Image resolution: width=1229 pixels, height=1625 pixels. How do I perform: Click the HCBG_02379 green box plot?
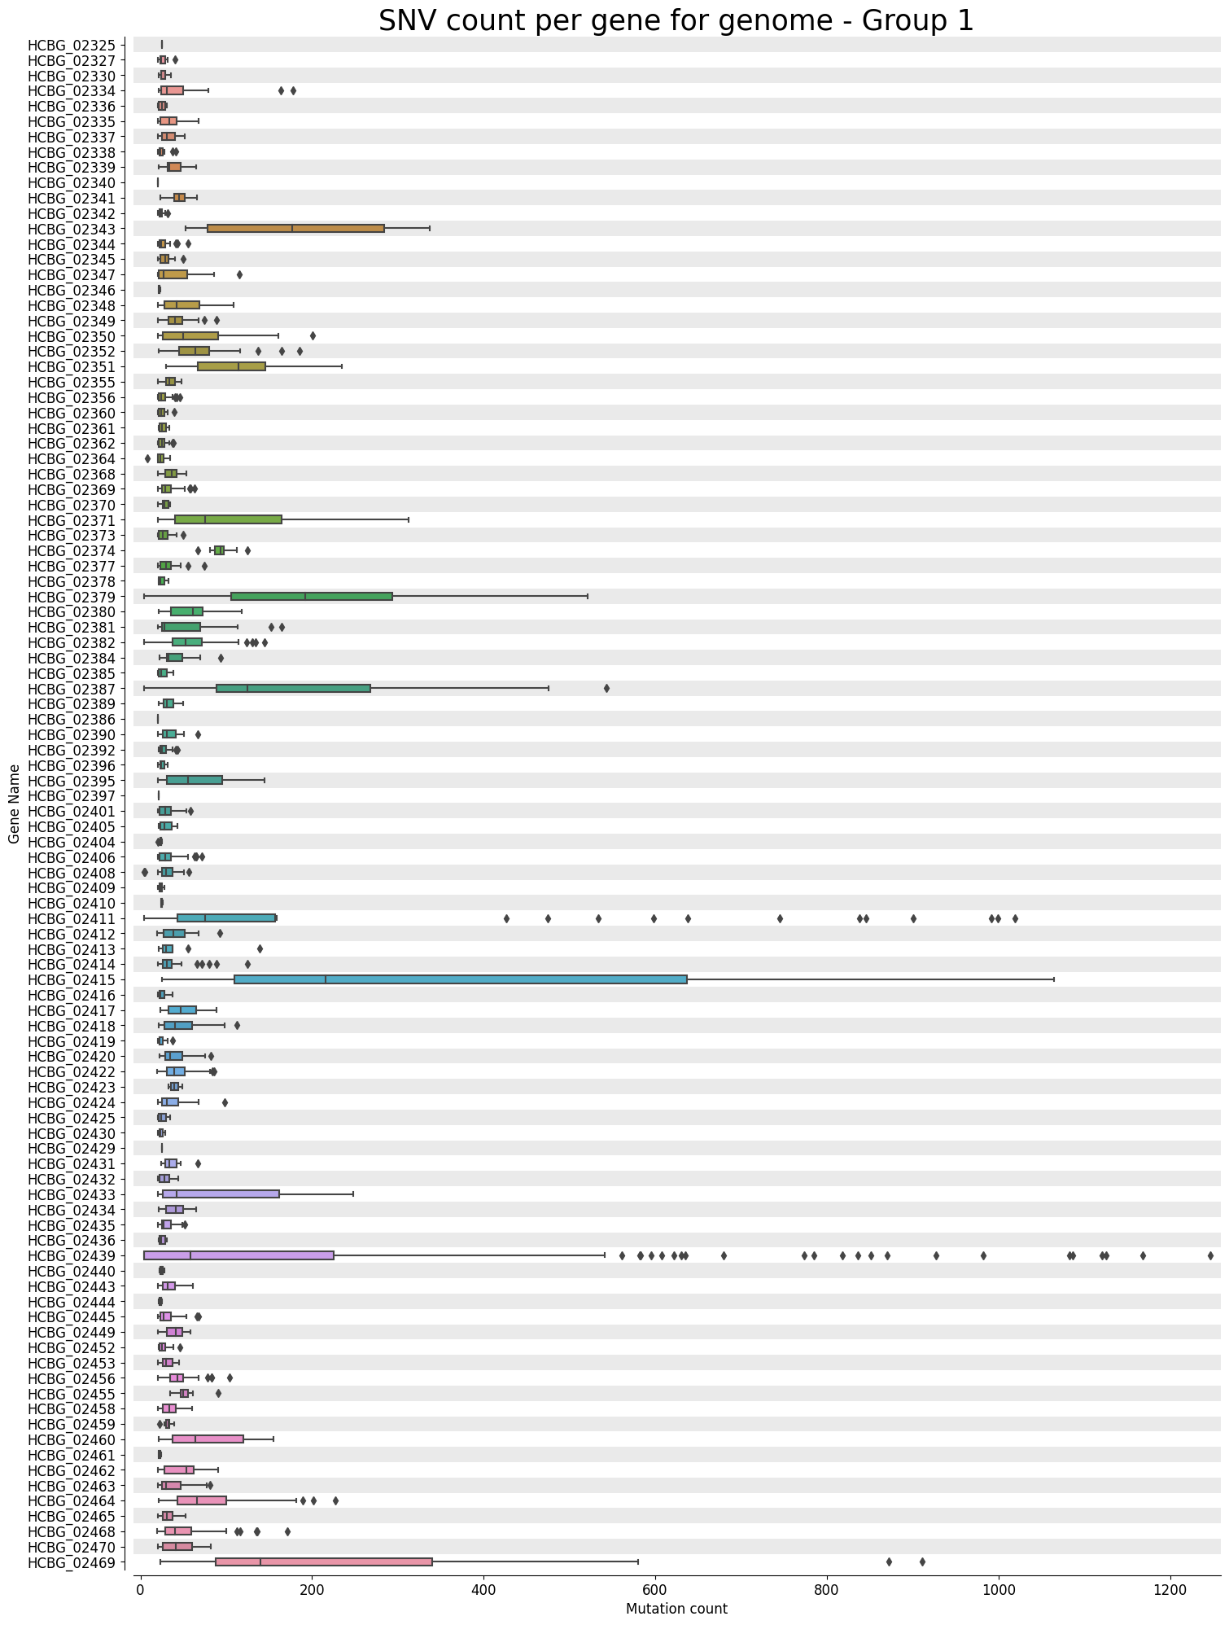tap(312, 597)
